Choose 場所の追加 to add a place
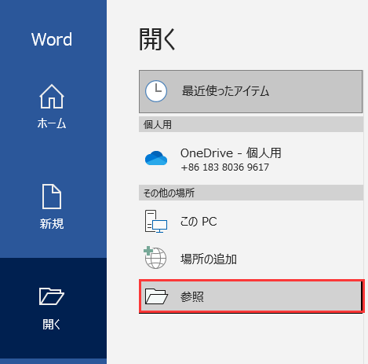 pyautogui.click(x=250, y=259)
